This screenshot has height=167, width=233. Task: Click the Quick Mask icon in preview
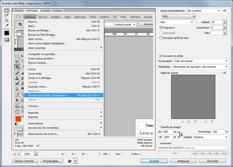click(20, 130)
